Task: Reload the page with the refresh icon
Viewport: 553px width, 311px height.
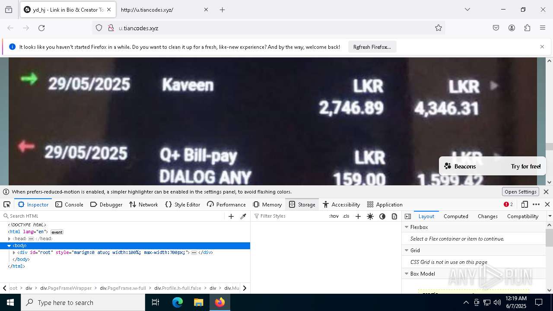Action: pos(41,28)
